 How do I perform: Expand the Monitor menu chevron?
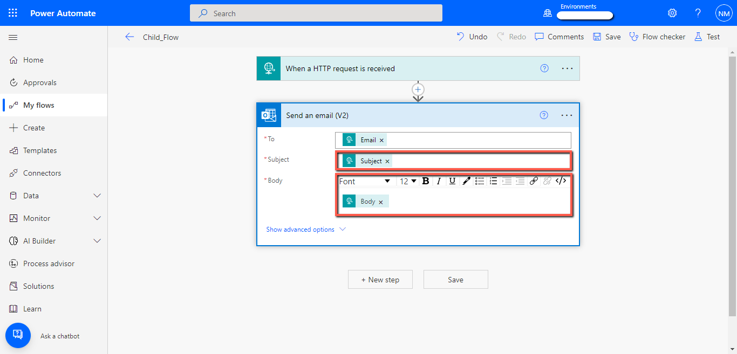tap(98, 218)
